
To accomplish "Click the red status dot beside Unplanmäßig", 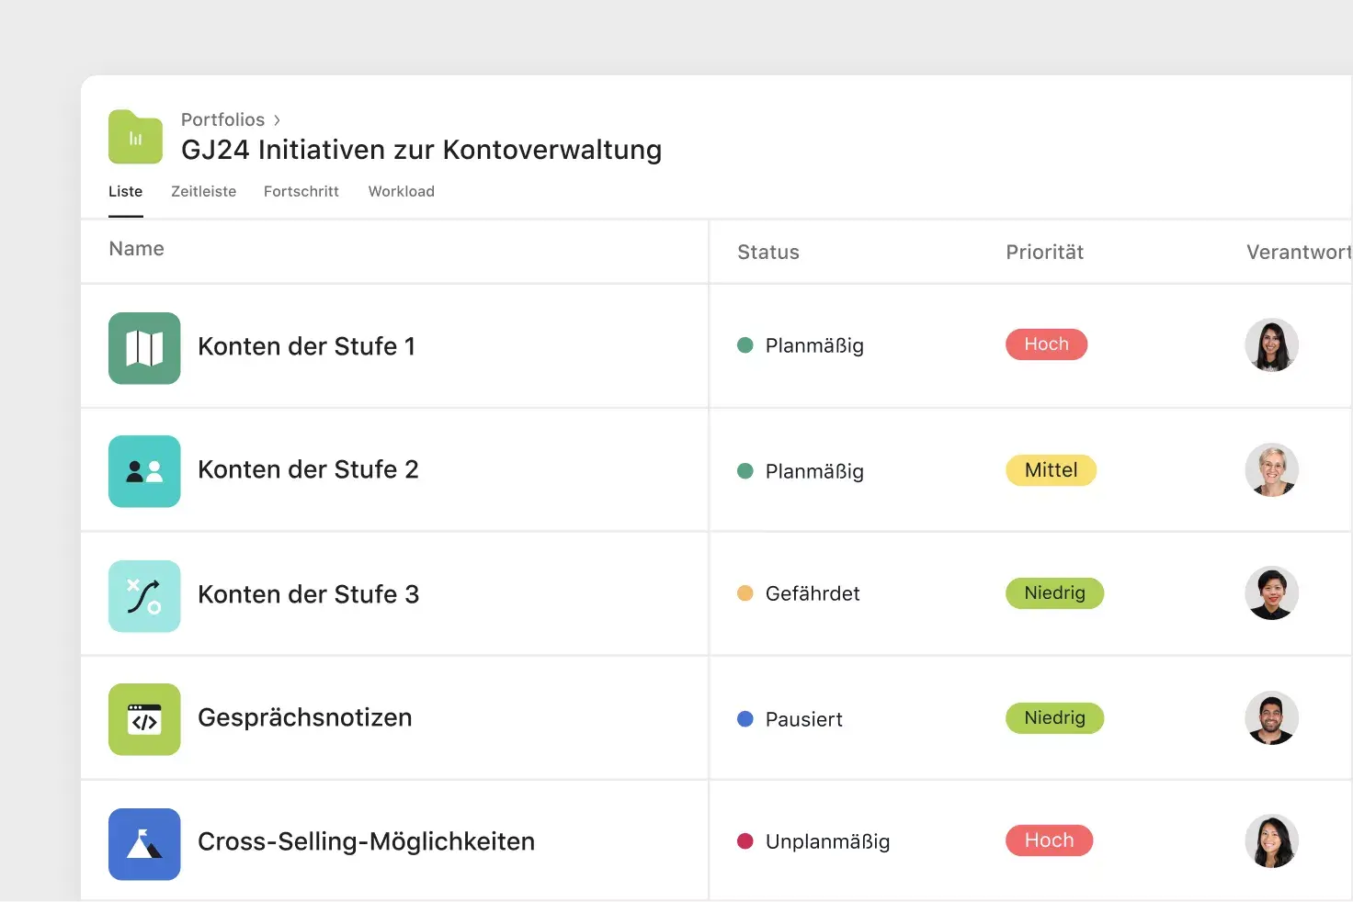I will [x=745, y=840].
